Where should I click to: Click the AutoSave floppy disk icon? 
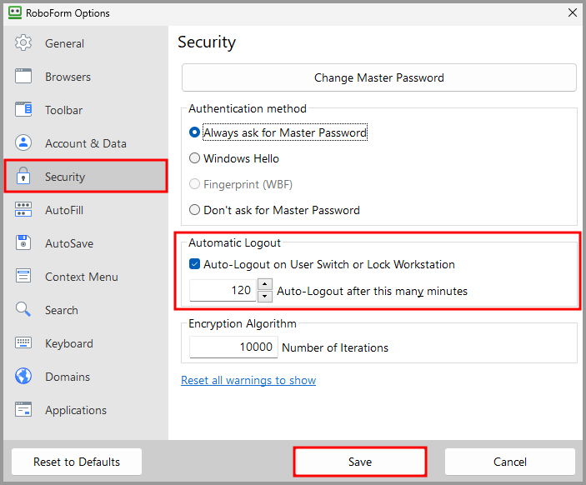coord(23,242)
